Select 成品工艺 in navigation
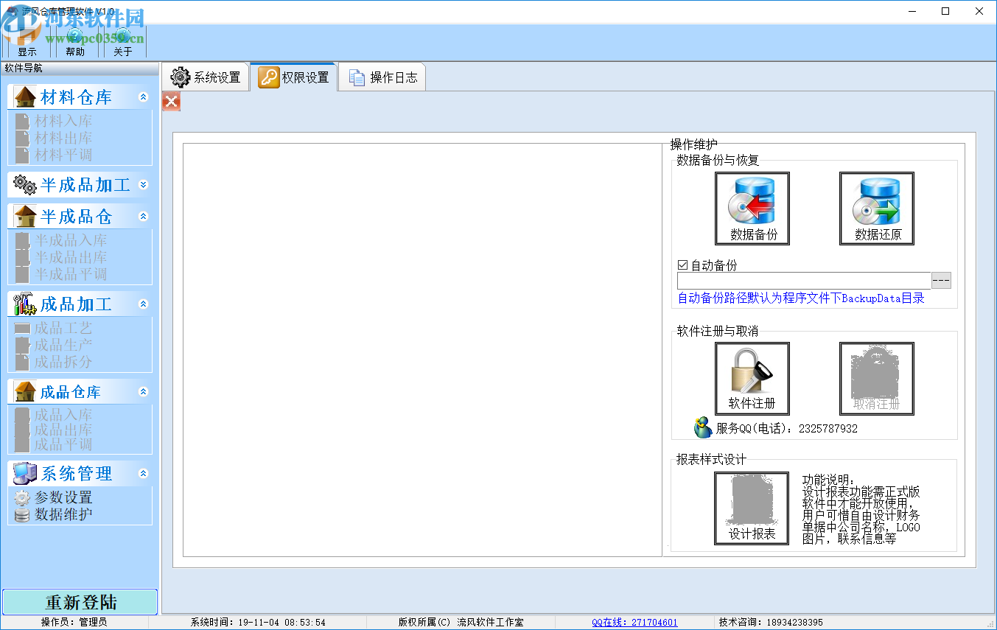 (63, 328)
